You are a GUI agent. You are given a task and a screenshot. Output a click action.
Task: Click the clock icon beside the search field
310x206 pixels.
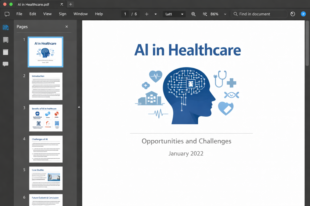coord(293,14)
